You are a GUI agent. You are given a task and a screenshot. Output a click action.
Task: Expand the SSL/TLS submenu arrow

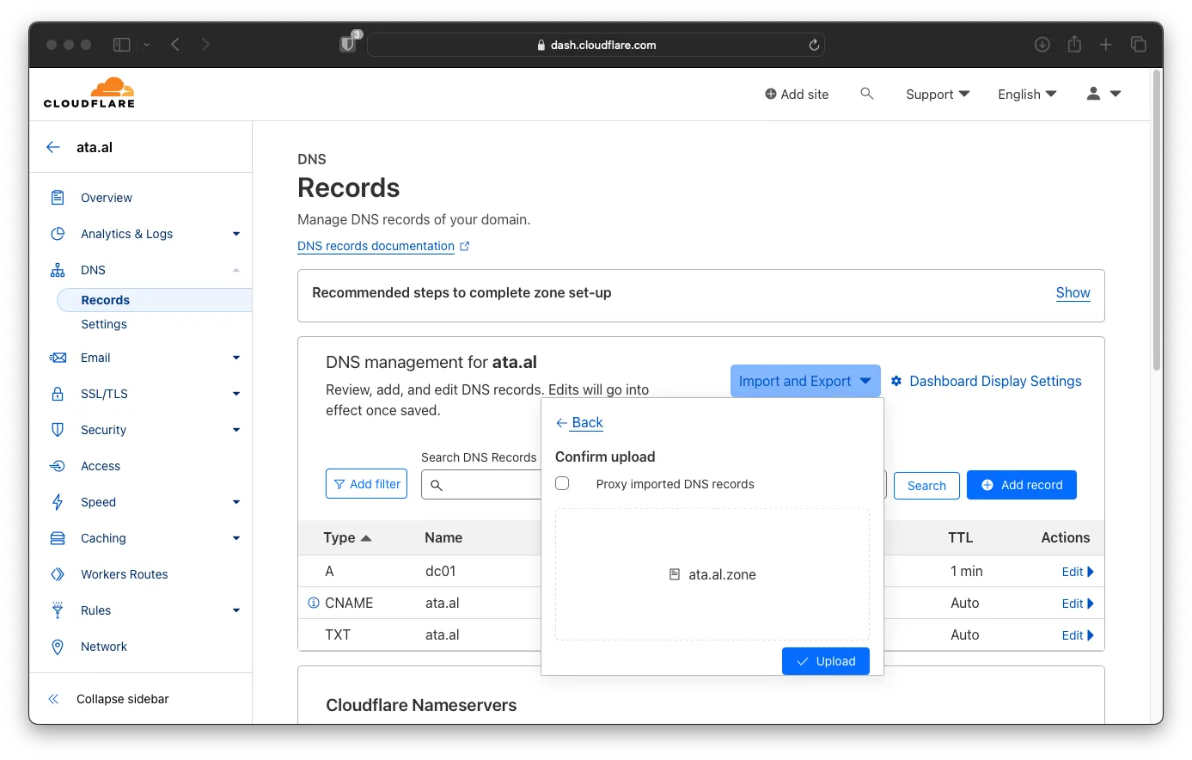pyautogui.click(x=236, y=394)
